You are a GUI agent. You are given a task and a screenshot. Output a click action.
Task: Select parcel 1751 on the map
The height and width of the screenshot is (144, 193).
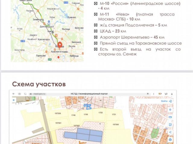114,114
